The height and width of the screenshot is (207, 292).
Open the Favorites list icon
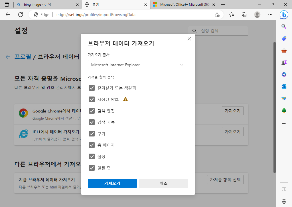click(x=232, y=15)
